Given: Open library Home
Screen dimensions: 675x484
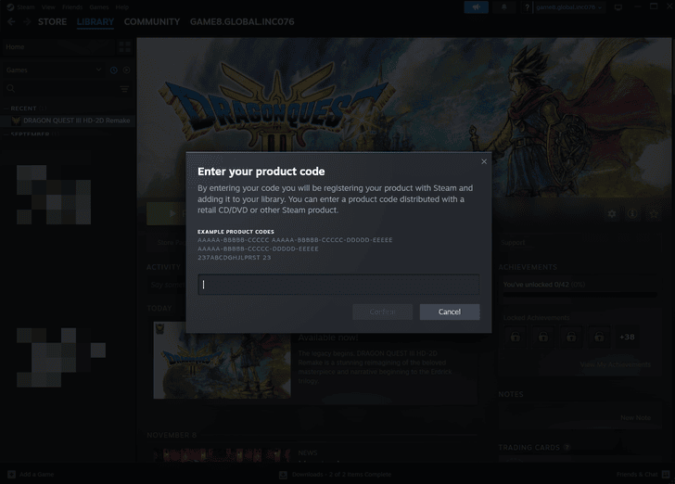Looking at the screenshot, I should (58, 46).
